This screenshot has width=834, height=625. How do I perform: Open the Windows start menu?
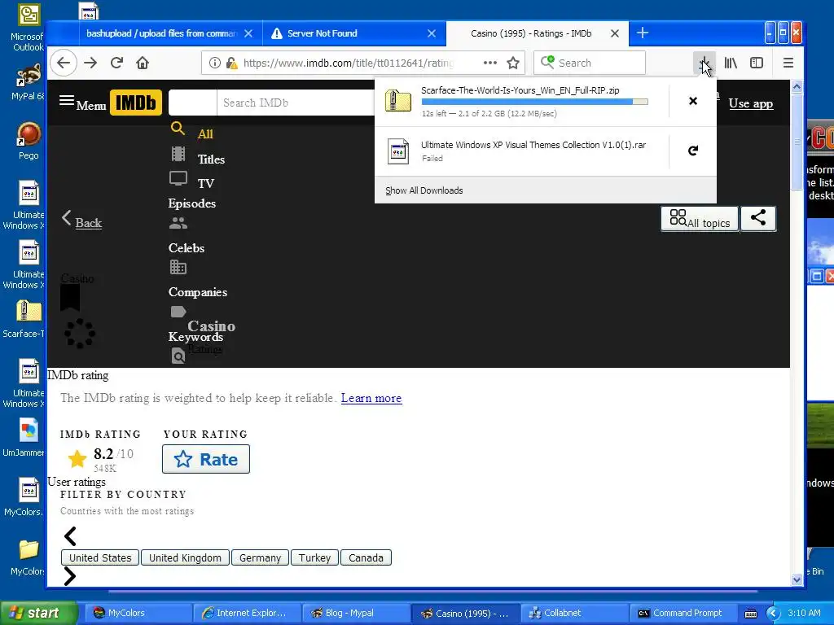(x=38, y=613)
